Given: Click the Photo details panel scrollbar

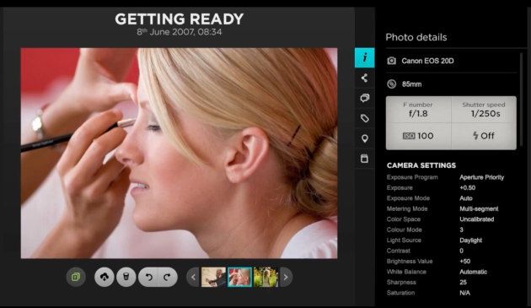Looking at the screenshot, I should click(x=521, y=99).
